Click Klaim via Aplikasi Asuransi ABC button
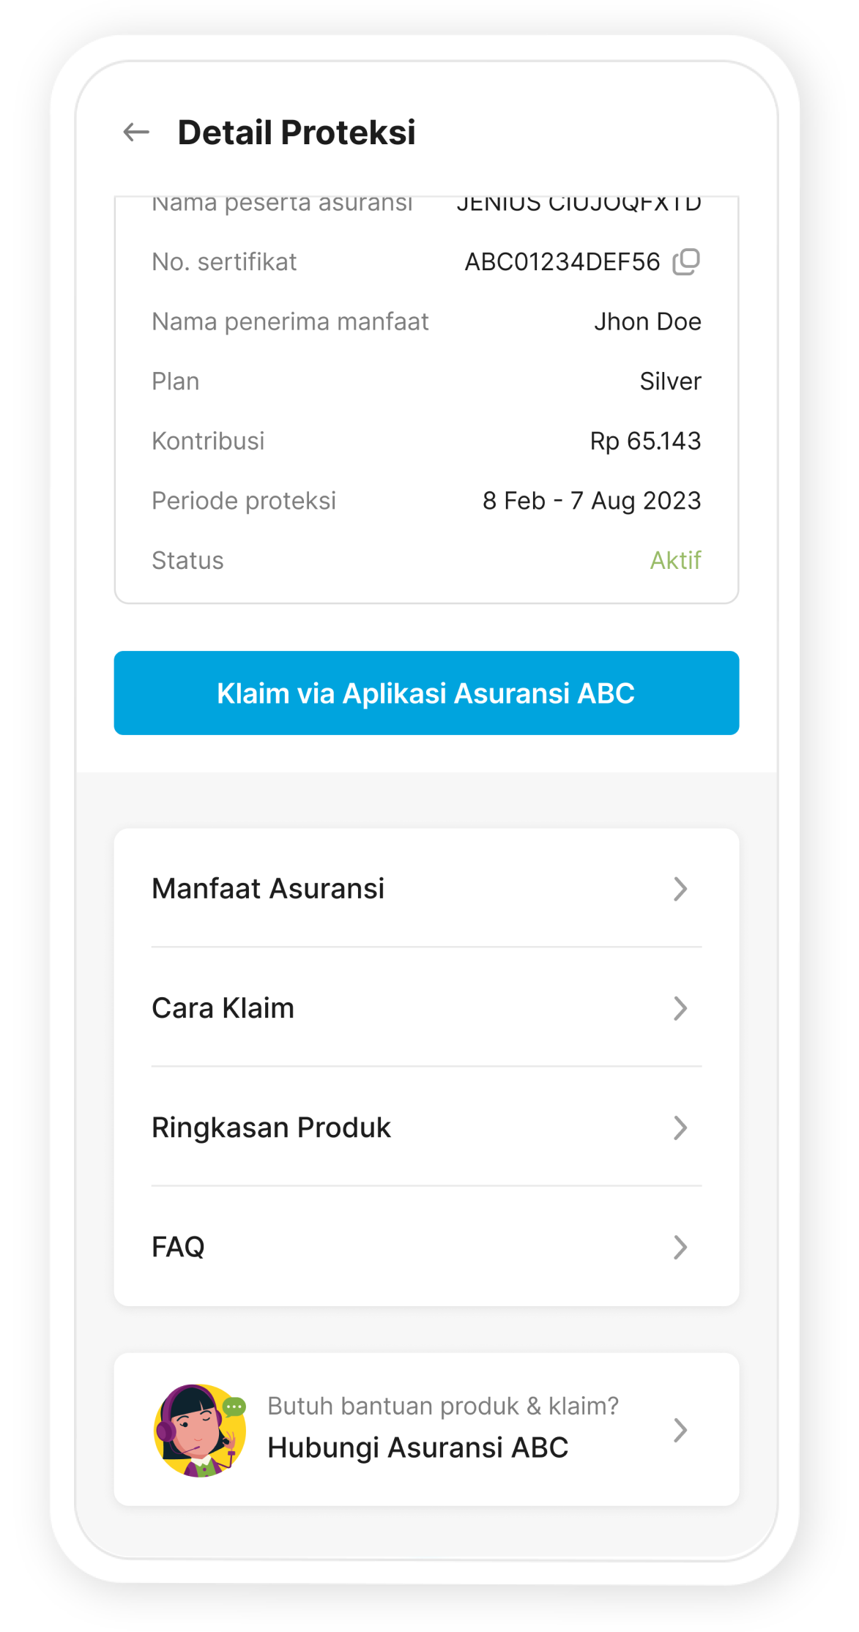 coord(426,693)
